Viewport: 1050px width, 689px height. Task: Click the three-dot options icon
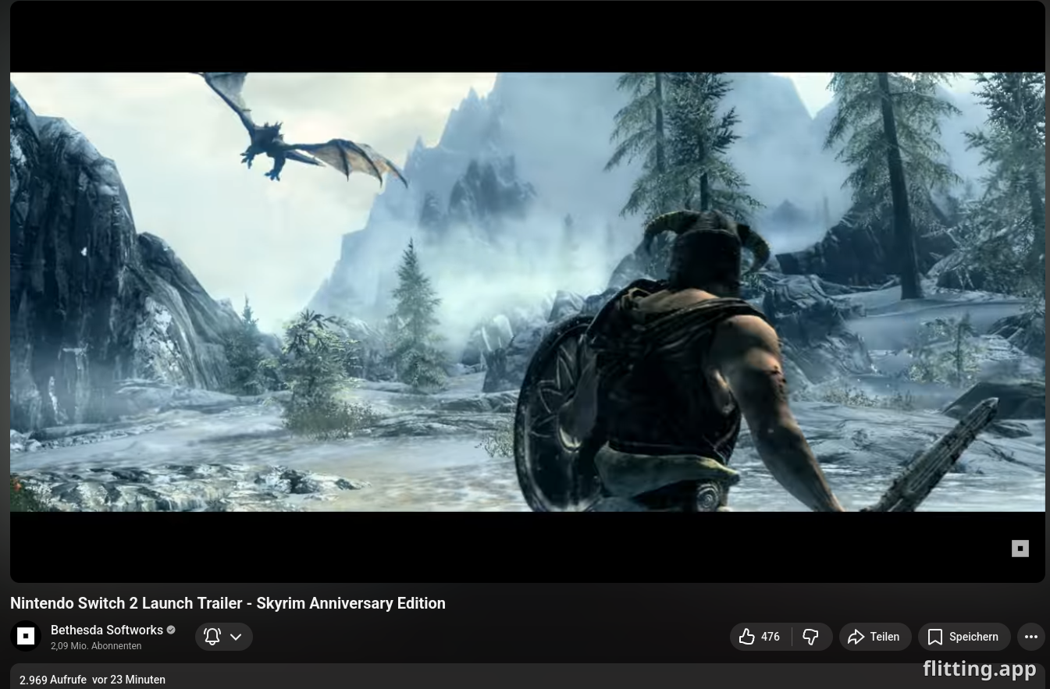(1030, 637)
